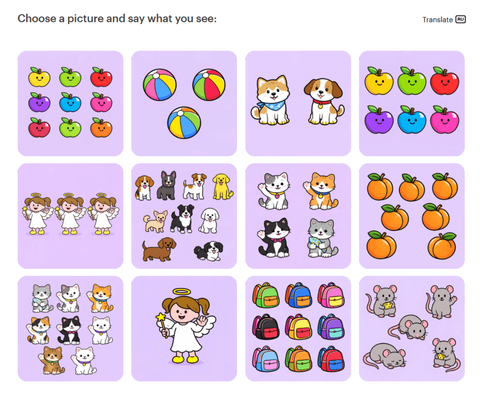Click the bottom beach ball
The height and width of the screenshot is (393, 484).
184,122
